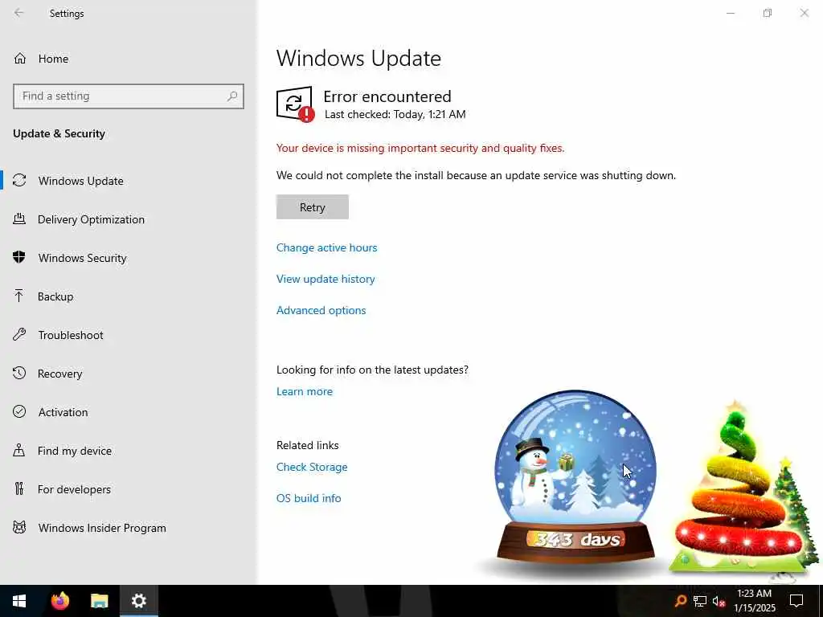Screen dimensions: 823x617
Task: Click the Retry button
Action: click(313, 206)
